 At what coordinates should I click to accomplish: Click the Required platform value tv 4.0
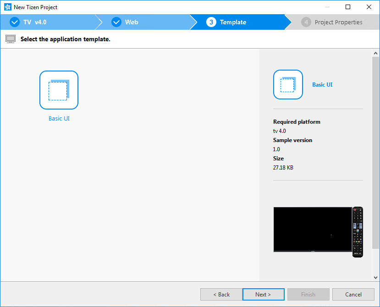coord(279,131)
